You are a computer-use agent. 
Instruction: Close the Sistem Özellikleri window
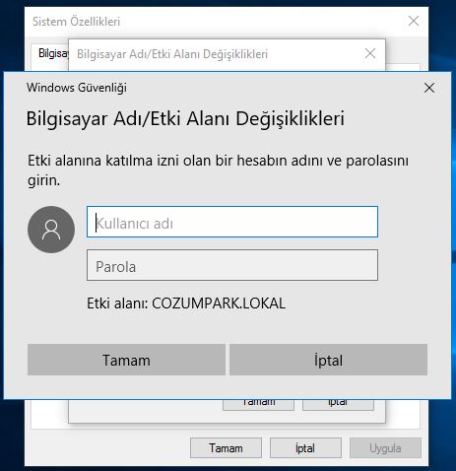tap(414, 21)
